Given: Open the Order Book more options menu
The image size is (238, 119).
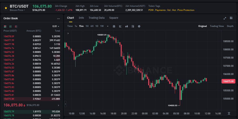Looking at the screenshot, I should (59, 18).
